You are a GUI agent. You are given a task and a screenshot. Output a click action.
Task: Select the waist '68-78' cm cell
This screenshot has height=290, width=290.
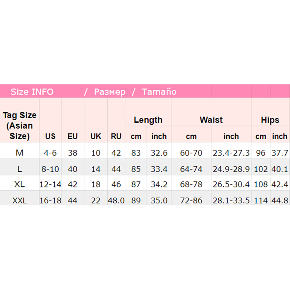coord(191,185)
